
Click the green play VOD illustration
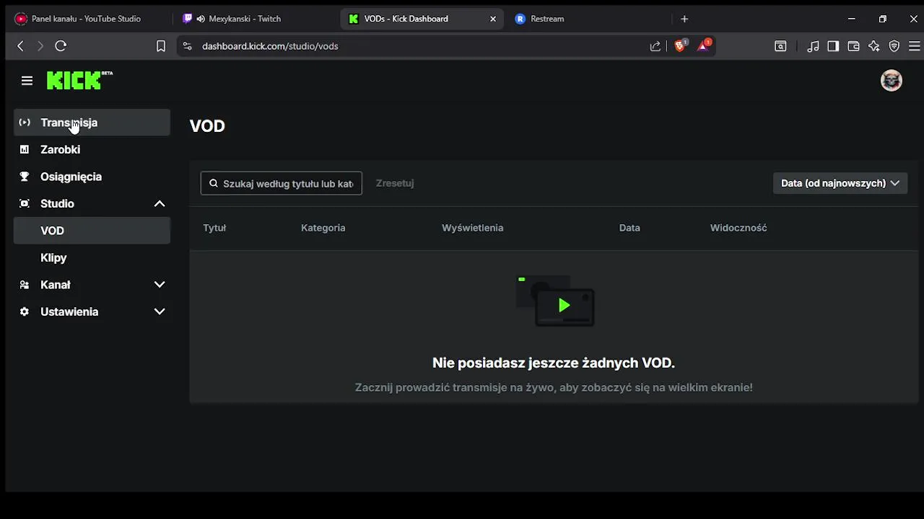(556, 301)
